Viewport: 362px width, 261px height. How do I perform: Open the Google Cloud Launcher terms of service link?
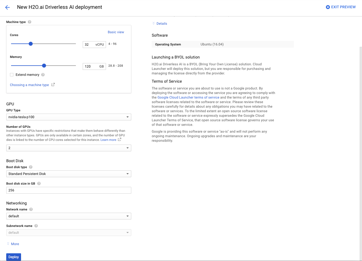click(188, 97)
